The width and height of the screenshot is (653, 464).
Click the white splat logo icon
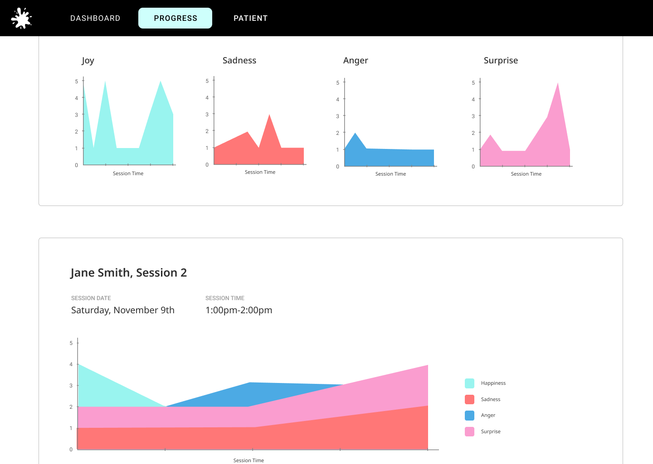(x=21, y=18)
